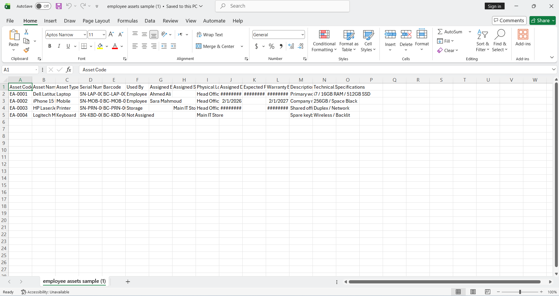
Task: Apply Comma Style number format
Action: [x=281, y=46]
